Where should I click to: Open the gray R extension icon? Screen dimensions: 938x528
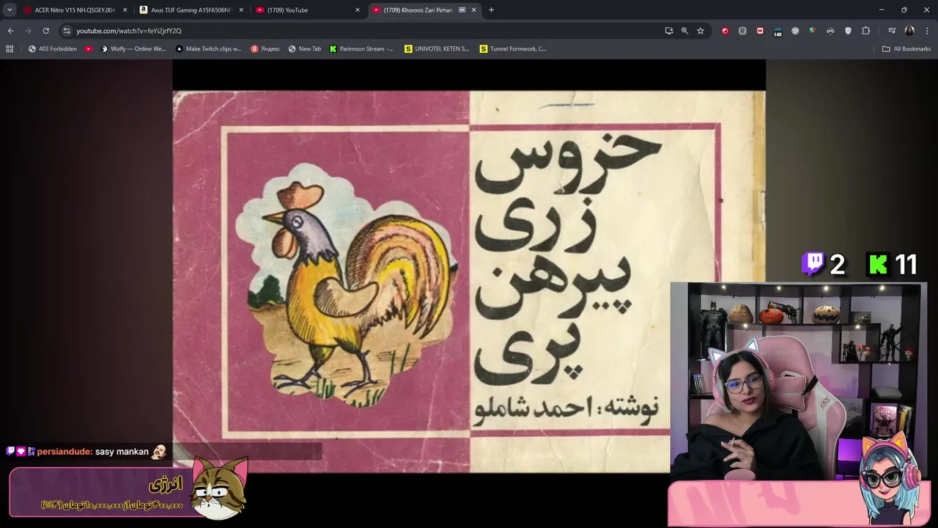[742, 31]
